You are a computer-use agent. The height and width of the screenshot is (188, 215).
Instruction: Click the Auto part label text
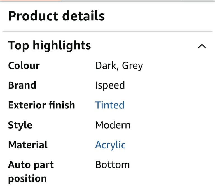pos(31,165)
